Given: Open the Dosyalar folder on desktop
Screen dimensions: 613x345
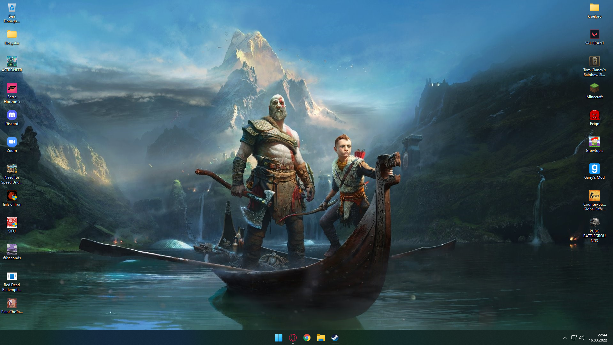Looking at the screenshot, I should (12, 37).
